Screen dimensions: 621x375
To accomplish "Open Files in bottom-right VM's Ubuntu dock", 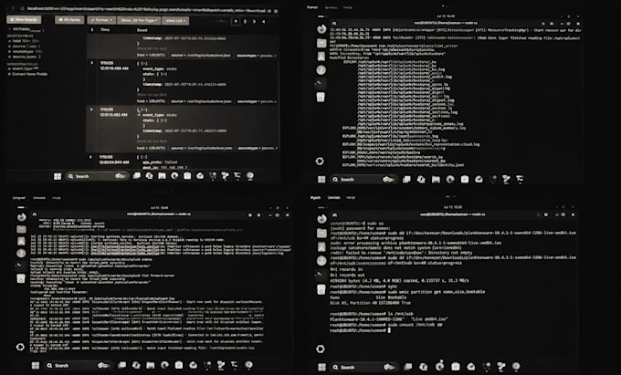I will 322,234.
